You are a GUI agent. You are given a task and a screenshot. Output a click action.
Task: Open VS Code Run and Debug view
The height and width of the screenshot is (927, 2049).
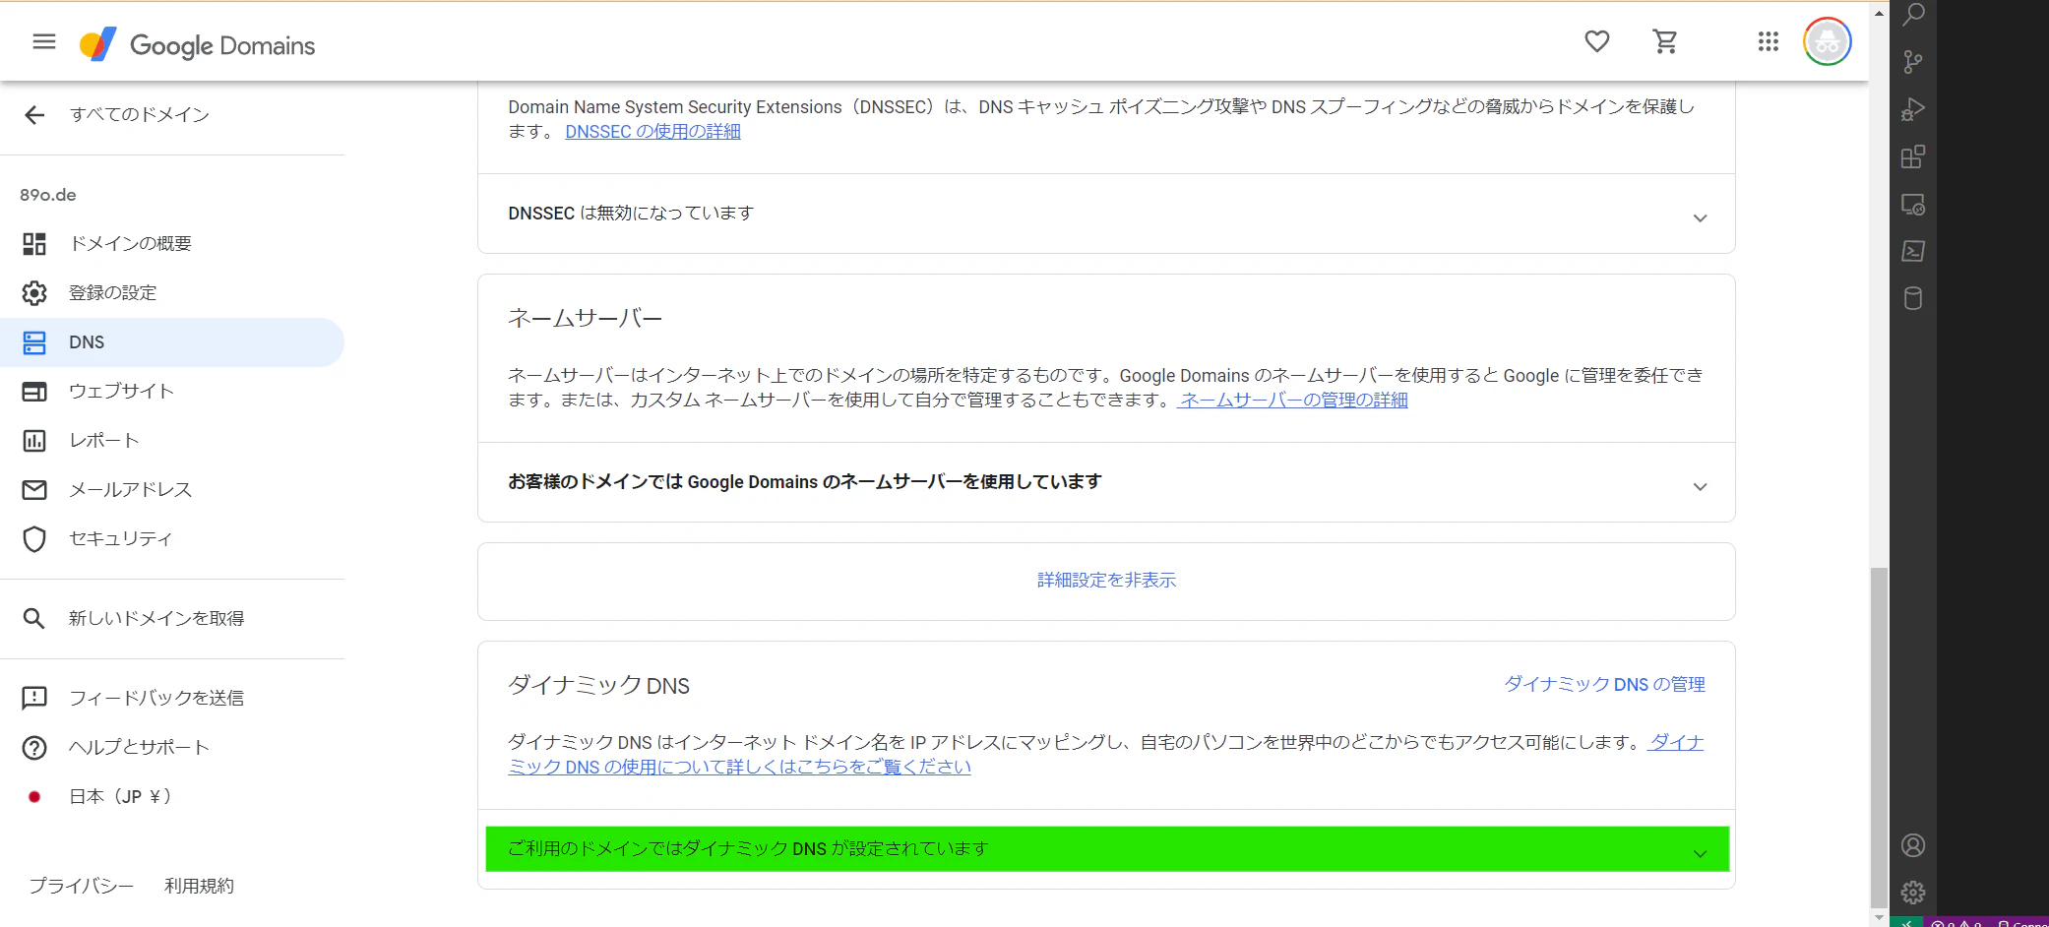[1913, 109]
